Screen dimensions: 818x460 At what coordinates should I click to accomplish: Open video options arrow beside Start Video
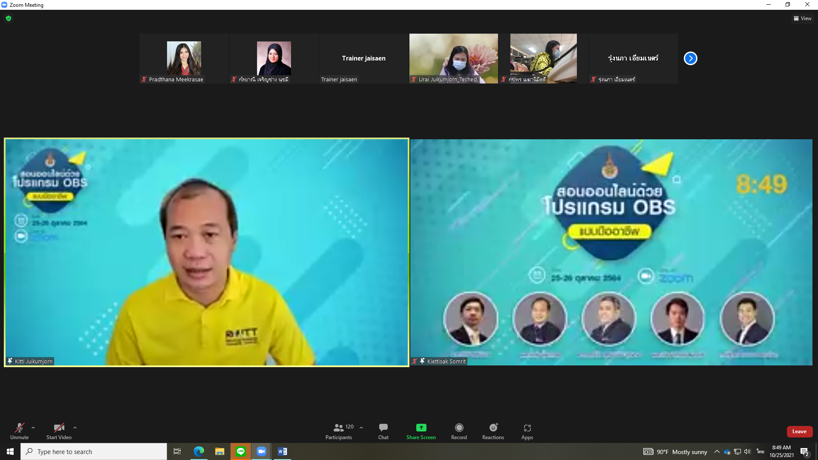pos(75,428)
